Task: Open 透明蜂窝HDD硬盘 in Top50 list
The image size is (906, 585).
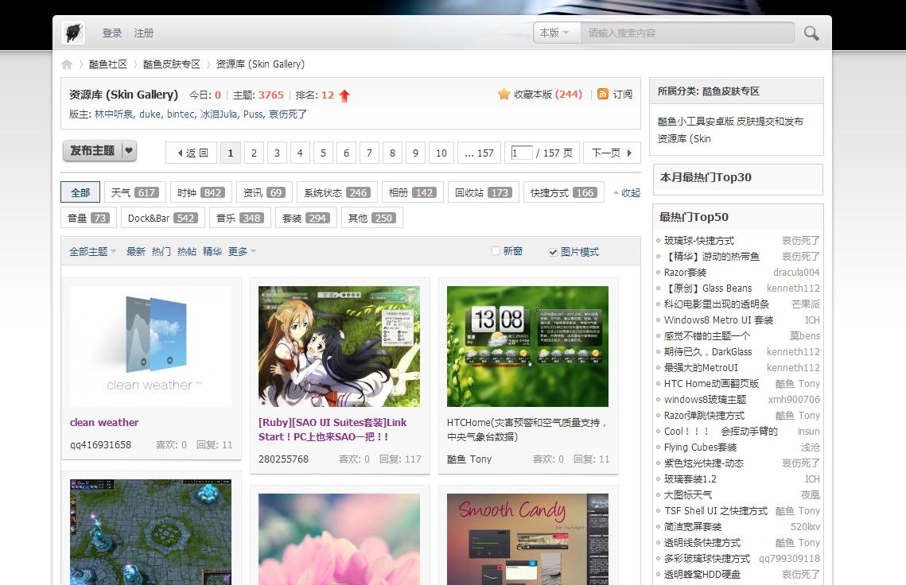Action: (702, 575)
